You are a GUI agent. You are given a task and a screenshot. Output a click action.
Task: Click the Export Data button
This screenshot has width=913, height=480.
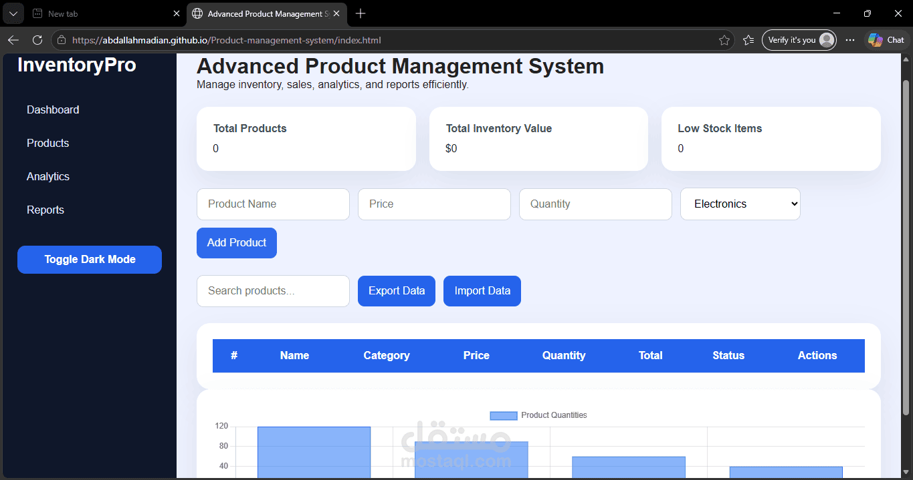coord(397,291)
